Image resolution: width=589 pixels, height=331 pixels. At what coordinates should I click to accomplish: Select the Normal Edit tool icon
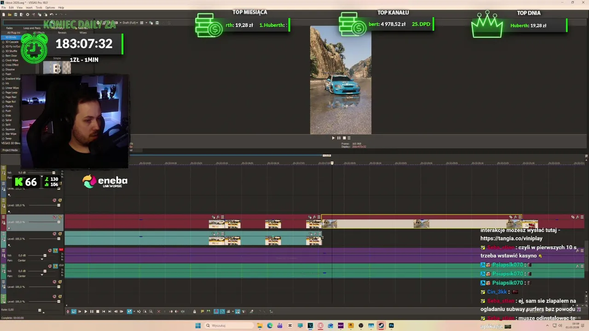point(129,312)
